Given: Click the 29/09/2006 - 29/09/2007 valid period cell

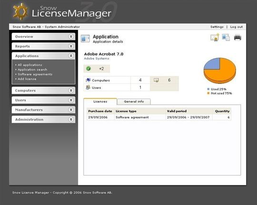Looking at the screenshot, I should [188, 117].
